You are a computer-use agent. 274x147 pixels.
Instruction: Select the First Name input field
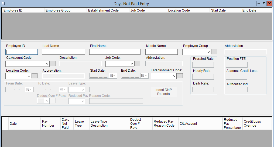(115, 52)
